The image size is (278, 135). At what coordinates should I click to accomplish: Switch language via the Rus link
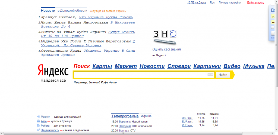pos(212,3)
